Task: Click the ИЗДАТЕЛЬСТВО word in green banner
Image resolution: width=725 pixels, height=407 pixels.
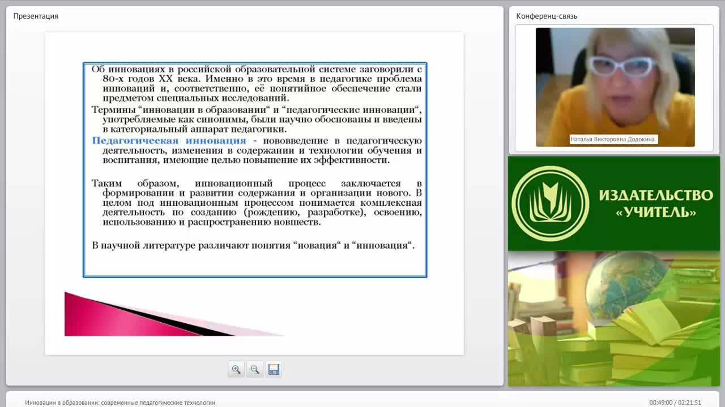Action: click(656, 195)
